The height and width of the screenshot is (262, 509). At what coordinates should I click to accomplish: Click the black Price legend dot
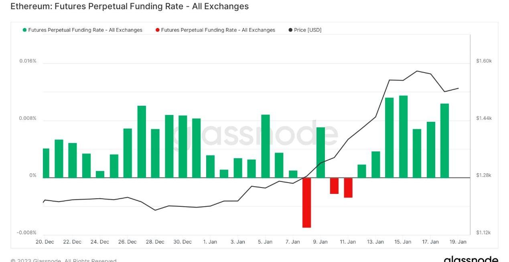coord(290,30)
